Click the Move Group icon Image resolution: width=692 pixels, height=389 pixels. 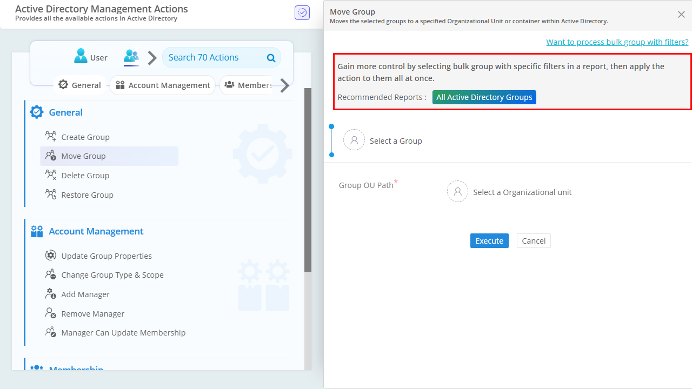click(51, 156)
